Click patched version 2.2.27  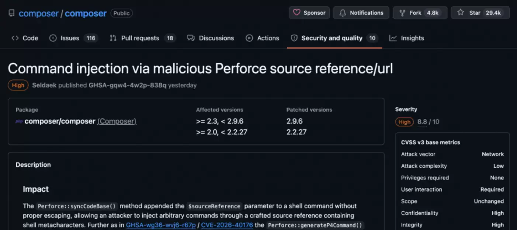click(x=296, y=132)
